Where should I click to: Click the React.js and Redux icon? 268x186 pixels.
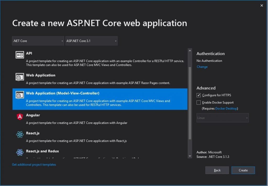(x=20, y=152)
